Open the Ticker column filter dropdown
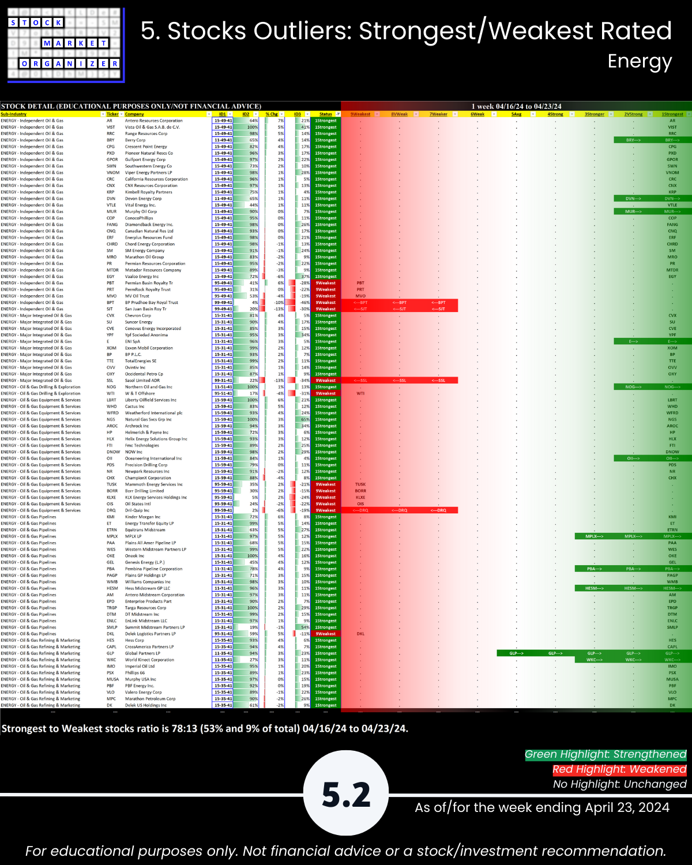Image resolution: width=692 pixels, height=865 pixels. point(121,114)
